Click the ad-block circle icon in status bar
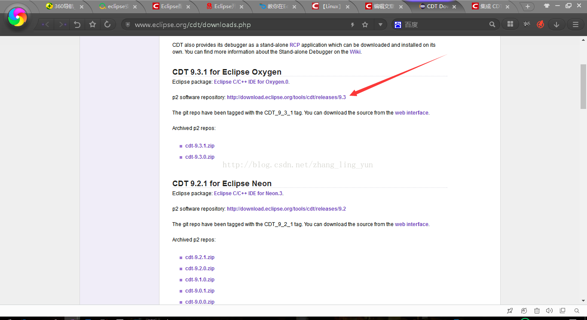The width and height of the screenshot is (587, 320). coord(524,311)
